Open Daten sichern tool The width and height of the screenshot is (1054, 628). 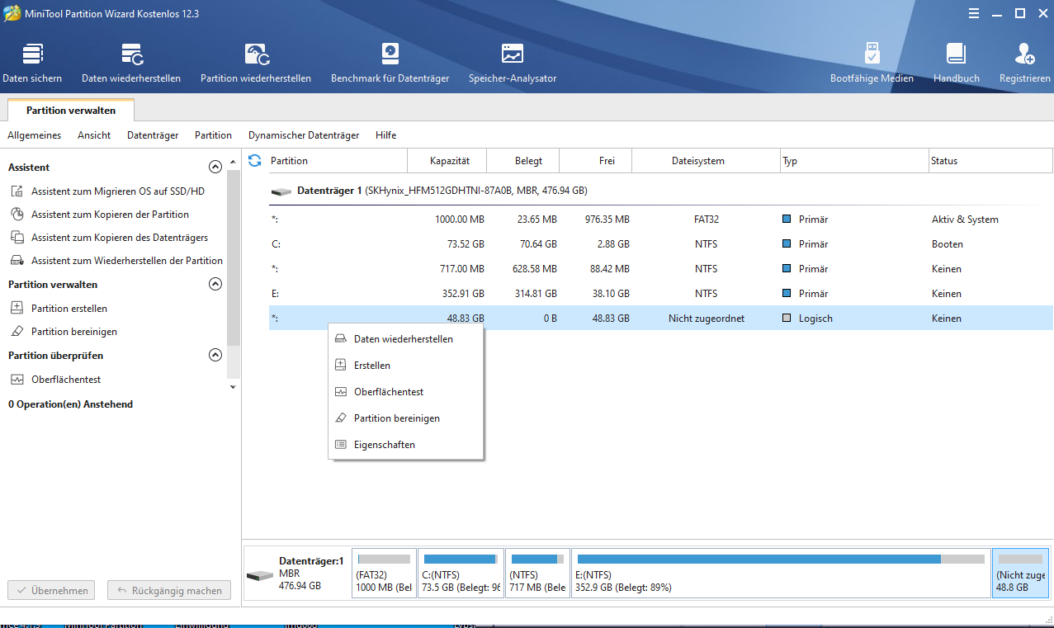32,64
